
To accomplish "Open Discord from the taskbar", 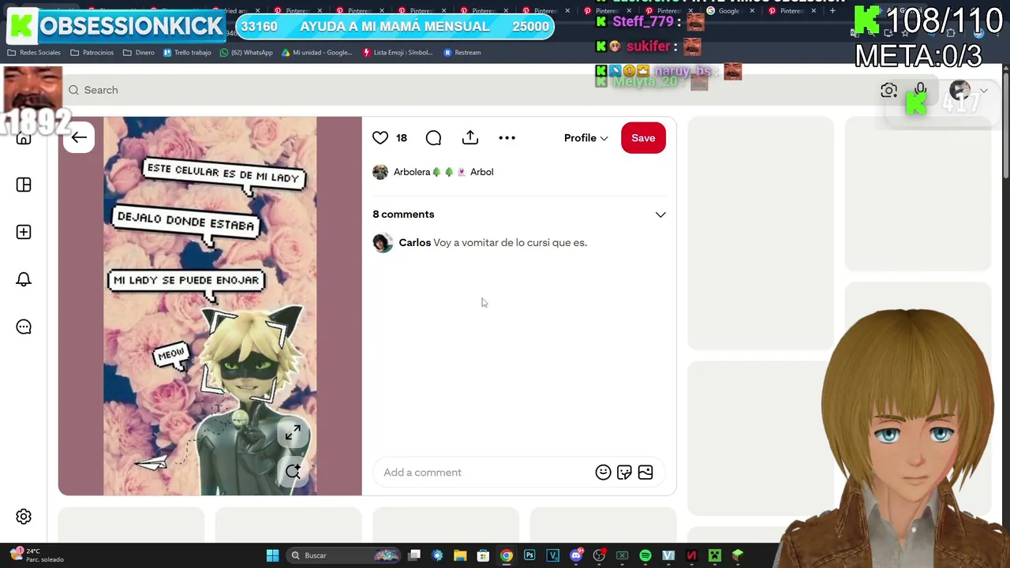I will point(576,555).
